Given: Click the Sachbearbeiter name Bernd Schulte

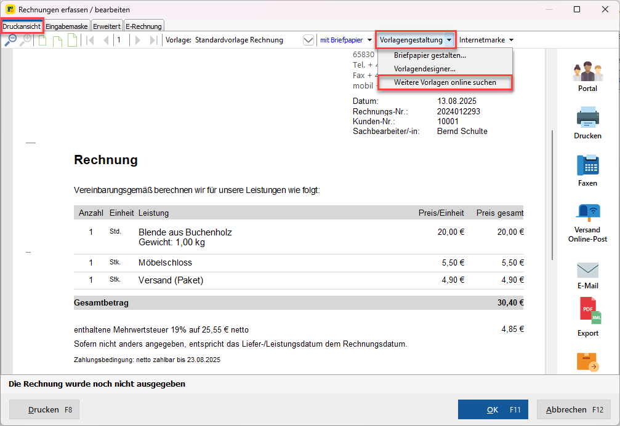Looking at the screenshot, I should point(462,132).
